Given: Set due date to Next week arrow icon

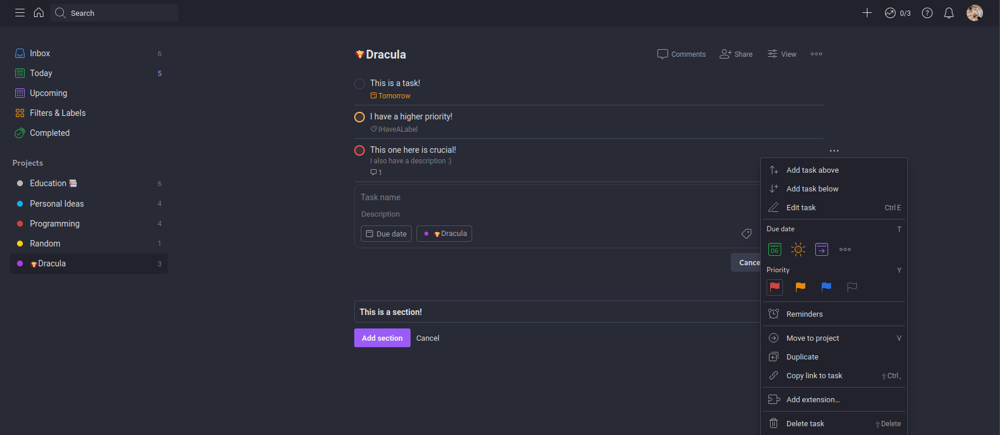Looking at the screenshot, I should pyautogui.click(x=821, y=249).
